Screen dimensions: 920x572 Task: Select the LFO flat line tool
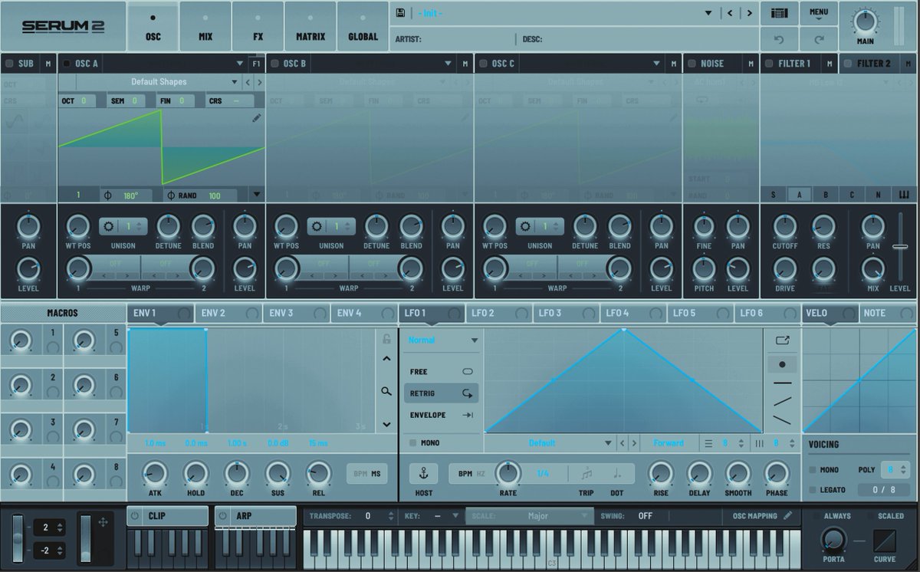tap(782, 383)
